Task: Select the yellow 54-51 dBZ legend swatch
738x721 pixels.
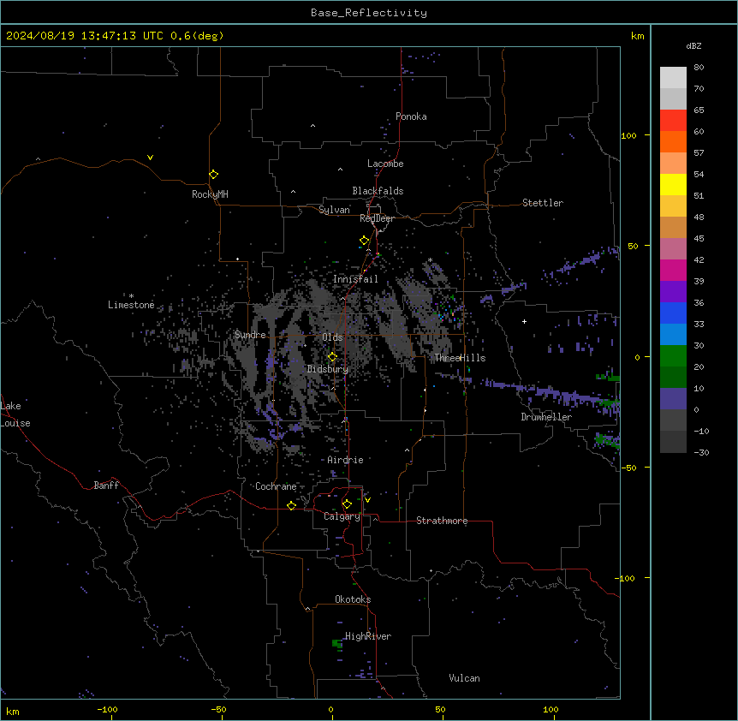Action: (673, 184)
